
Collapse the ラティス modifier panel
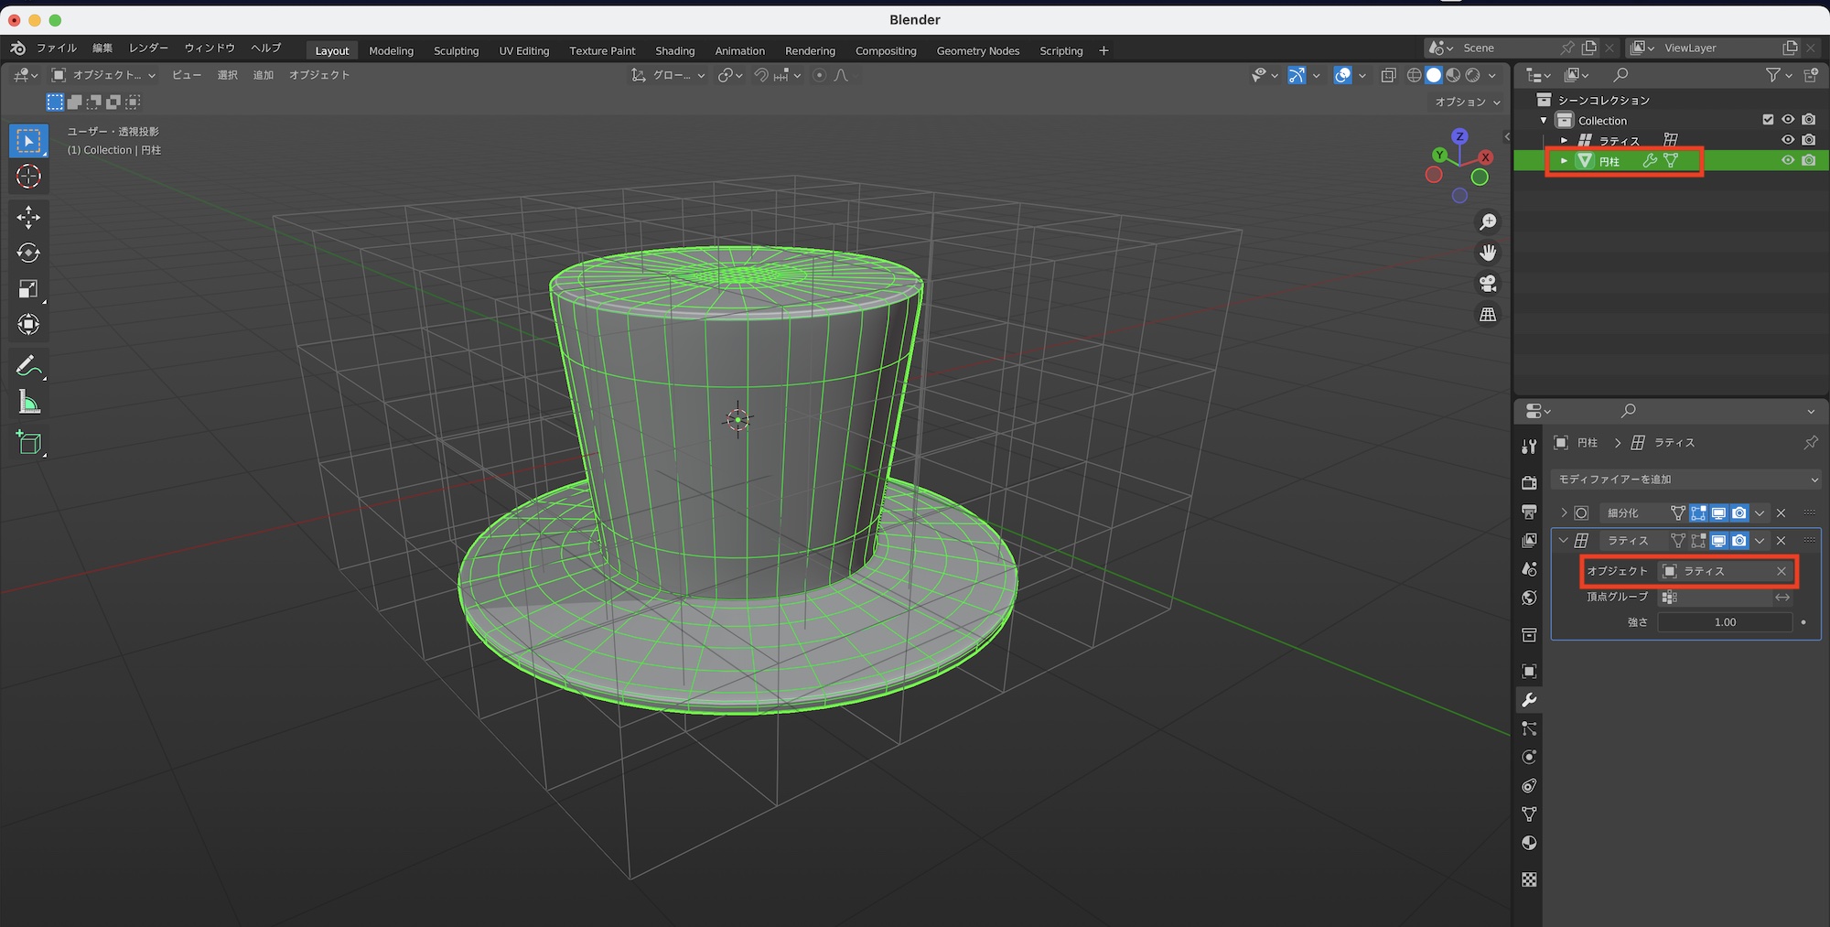click(1564, 541)
